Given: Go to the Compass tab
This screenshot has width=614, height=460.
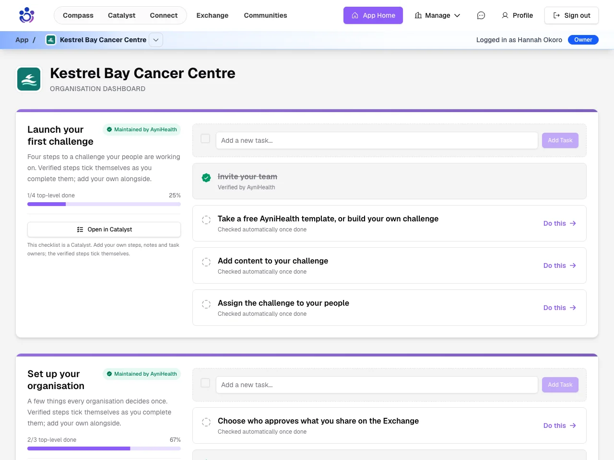Looking at the screenshot, I should (78, 15).
